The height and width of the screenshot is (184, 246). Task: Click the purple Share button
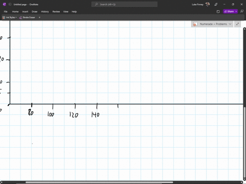pyautogui.click(x=229, y=11)
